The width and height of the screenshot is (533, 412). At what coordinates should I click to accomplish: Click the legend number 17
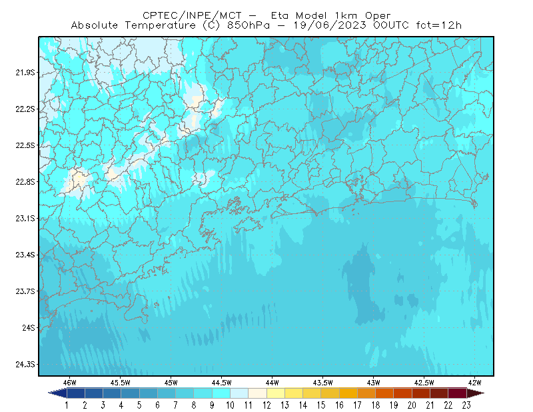click(357, 405)
